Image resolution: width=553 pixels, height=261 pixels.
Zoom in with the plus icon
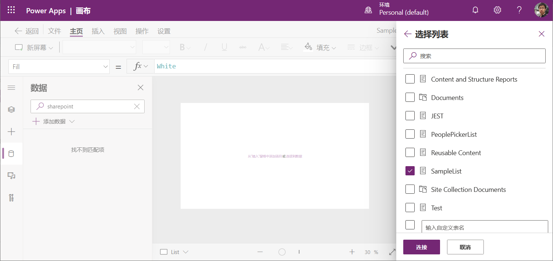click(352, 252)
